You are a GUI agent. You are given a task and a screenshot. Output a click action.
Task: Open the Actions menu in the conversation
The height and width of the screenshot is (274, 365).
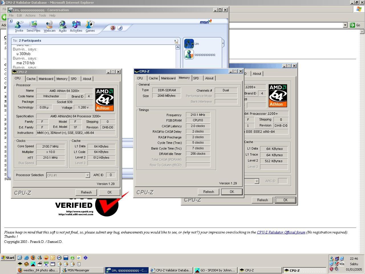(x=30, y=15)
